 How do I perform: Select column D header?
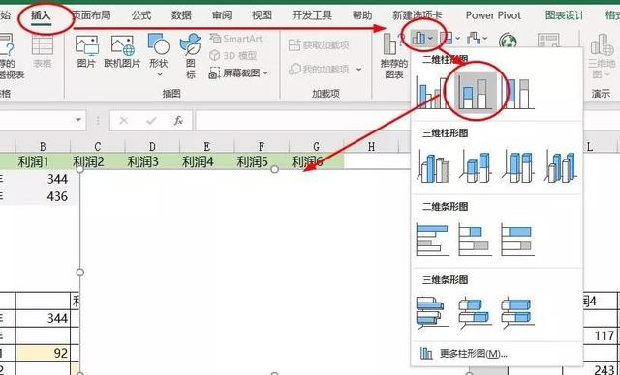tap(152, 147)
